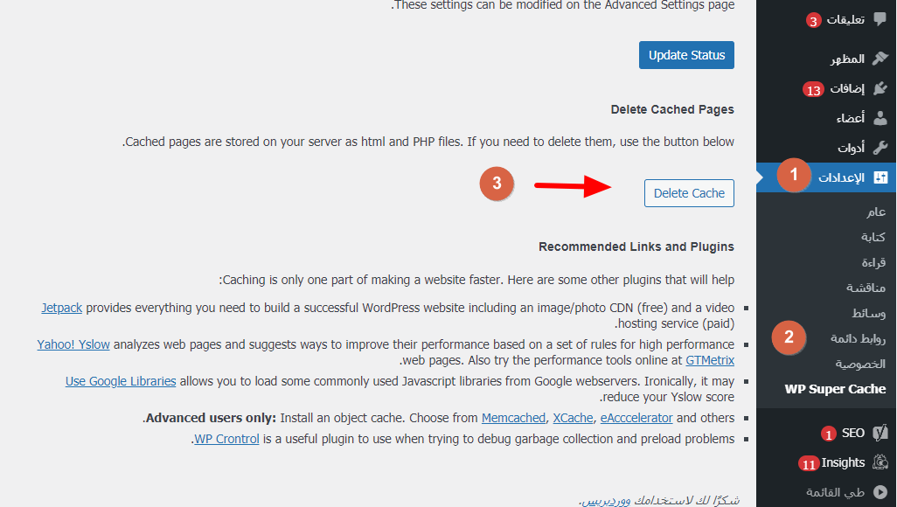This screenshot has width=897, height=507.
Task: Open the الخصوصية privacy settings submenu
Action: [859, 364]
